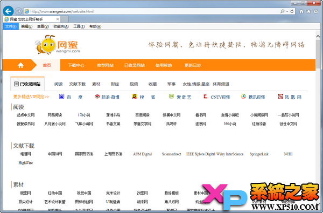
Task: Open 起点中文网 link
Action: [25, 115]
